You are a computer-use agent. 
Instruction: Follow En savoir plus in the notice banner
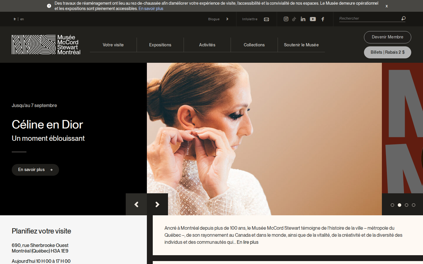point(151,9)
